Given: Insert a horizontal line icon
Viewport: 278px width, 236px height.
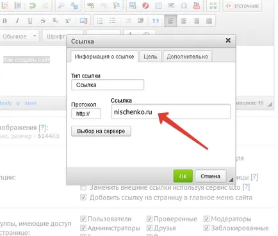Looking at the screenshot, I should pos(171,6).
